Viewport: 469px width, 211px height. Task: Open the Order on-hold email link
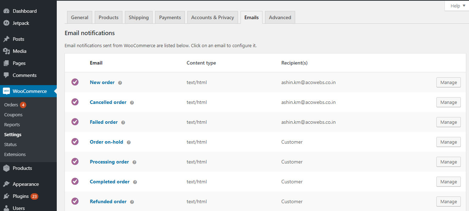(x=106, y=142)
